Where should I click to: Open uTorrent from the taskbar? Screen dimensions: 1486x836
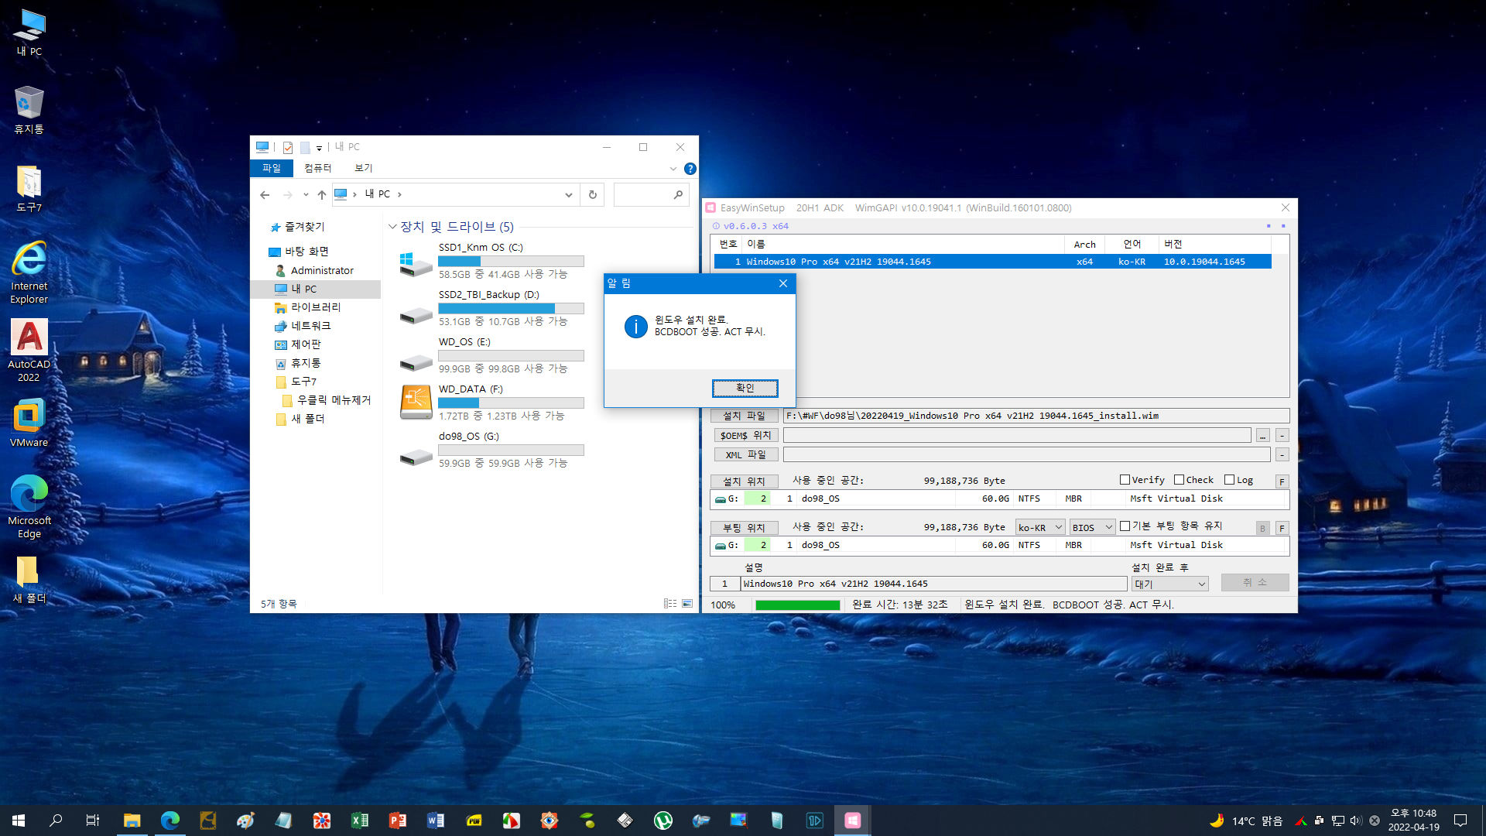[x=663, y=821]
